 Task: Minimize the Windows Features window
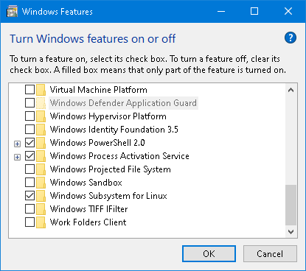pyautogui.click(x=221, y=11)
